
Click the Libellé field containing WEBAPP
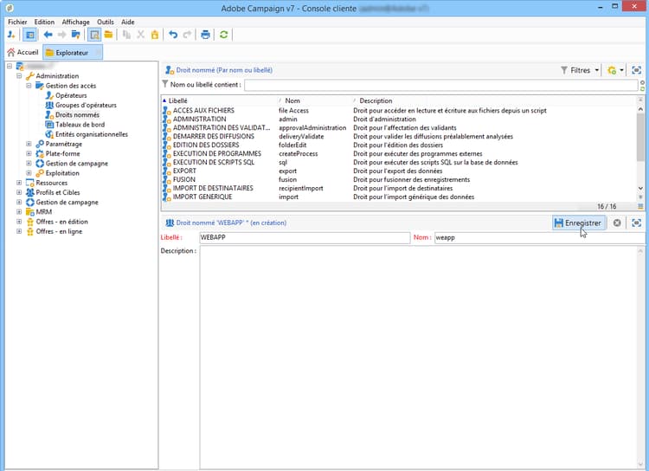(305, 237)
